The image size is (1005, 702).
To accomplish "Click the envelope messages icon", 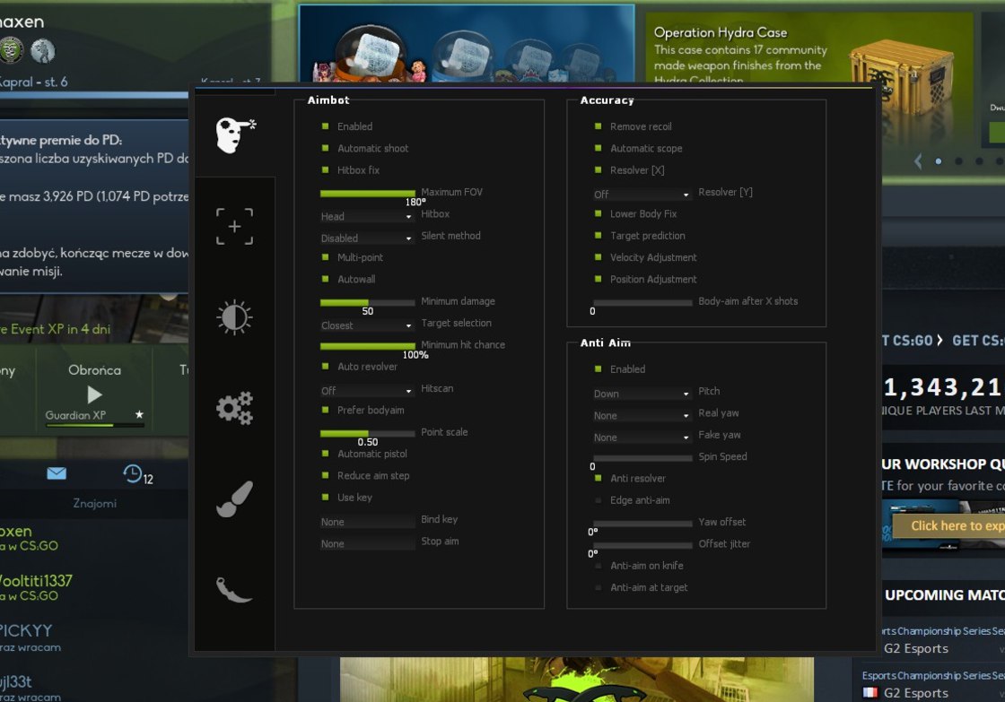I will click(57, 473).
